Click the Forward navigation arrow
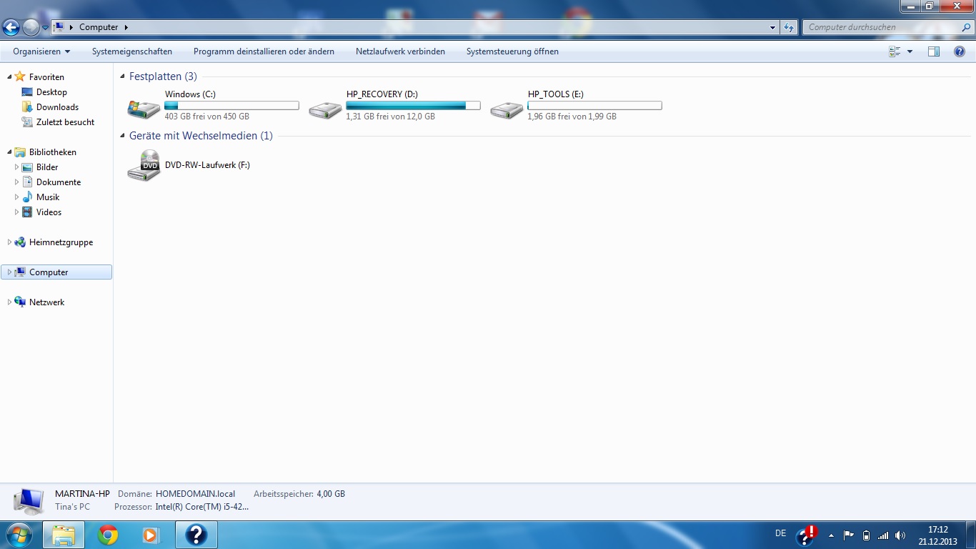This screenshot has height=549, width=976. point(31,27)
